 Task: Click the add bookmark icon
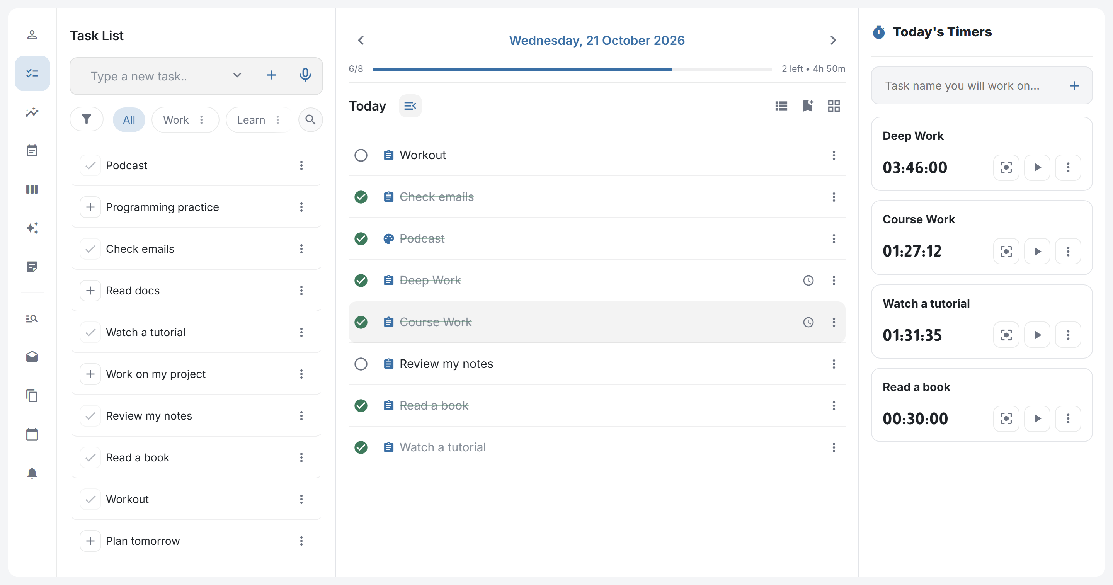tap(808, 106)
